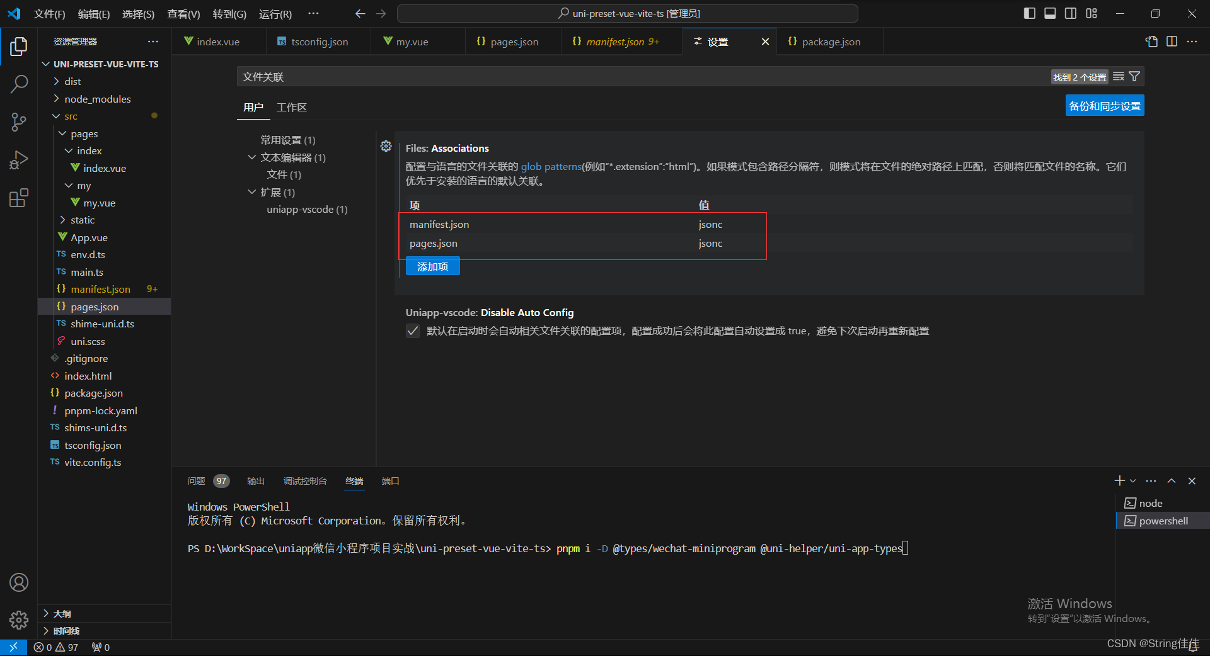Open the Search view in the activity bar
The image size is (1210, 656).
tap(19, 83)
